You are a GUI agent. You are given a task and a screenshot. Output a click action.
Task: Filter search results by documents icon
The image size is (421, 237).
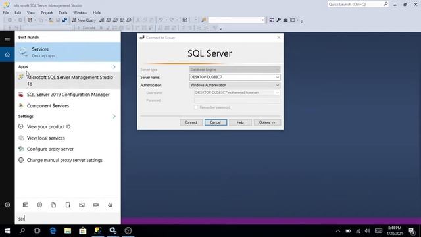[x=54, y=205]
